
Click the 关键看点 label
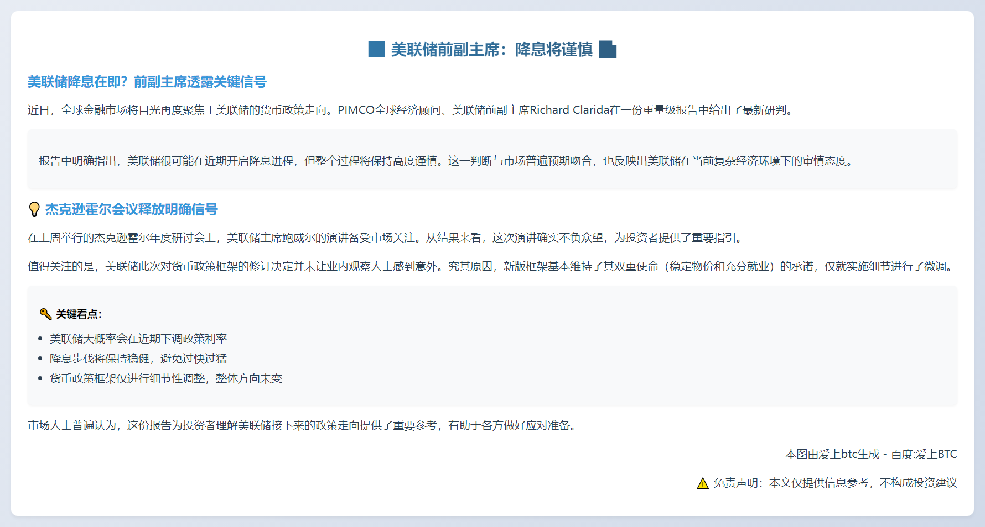pos(79,314)
